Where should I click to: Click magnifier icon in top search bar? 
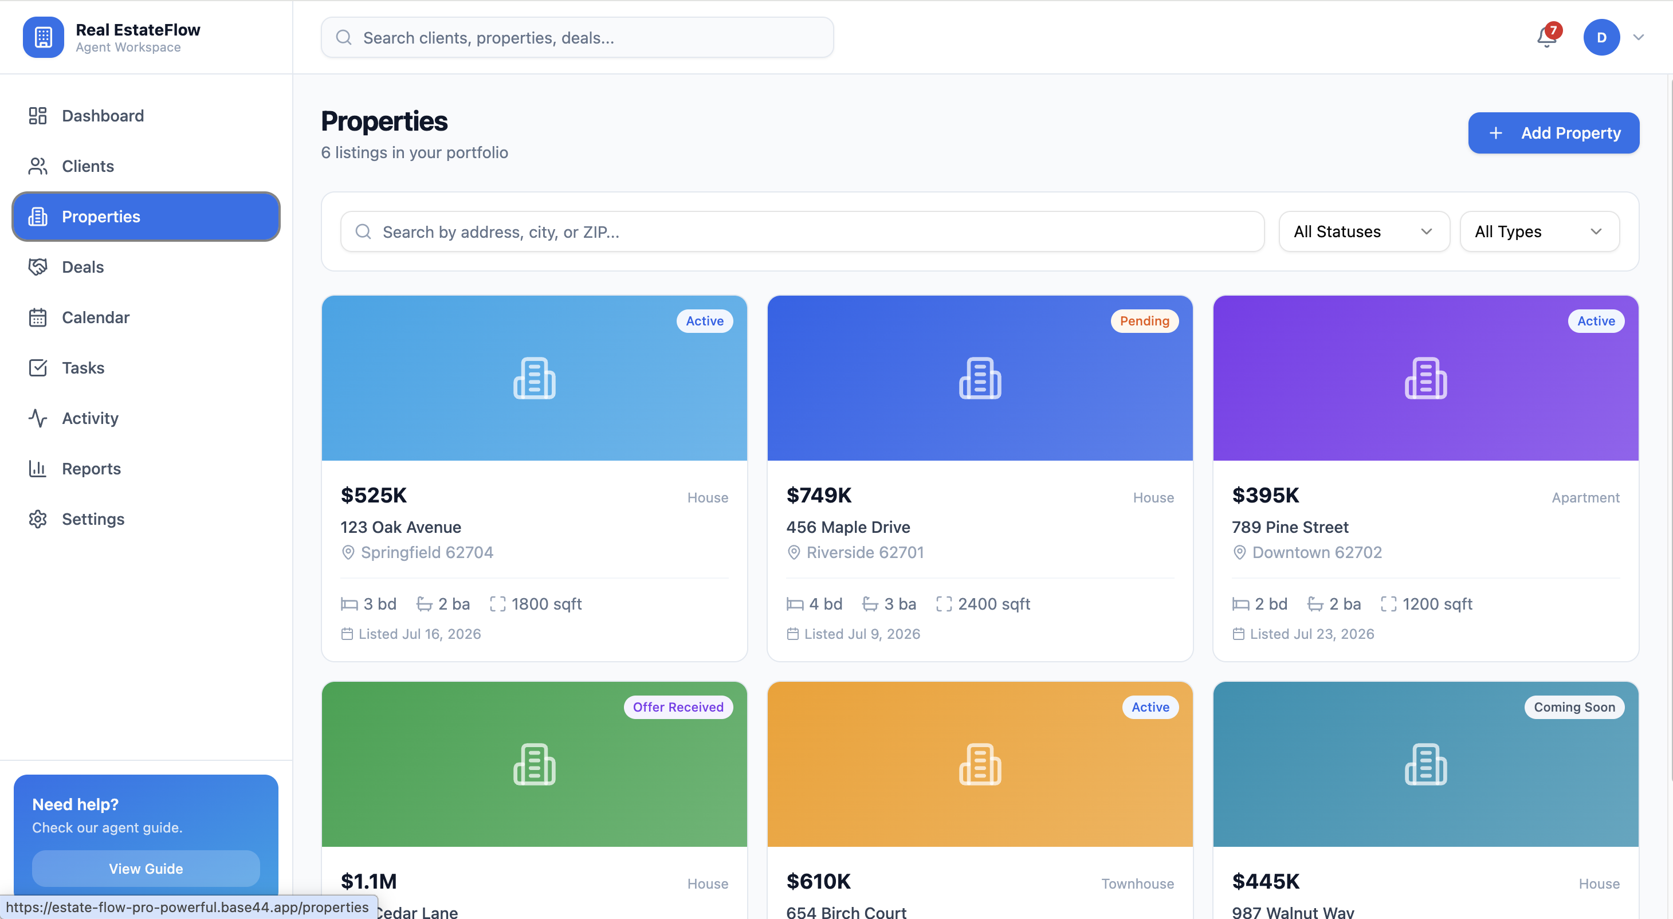(x=344, y=38)
